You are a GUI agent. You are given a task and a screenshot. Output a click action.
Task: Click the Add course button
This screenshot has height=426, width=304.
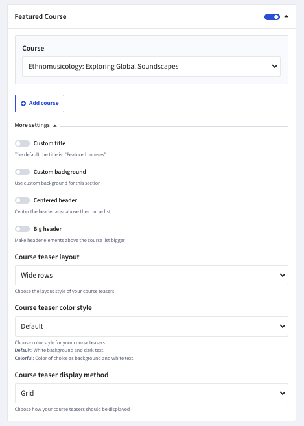click(x=40, y=103)
